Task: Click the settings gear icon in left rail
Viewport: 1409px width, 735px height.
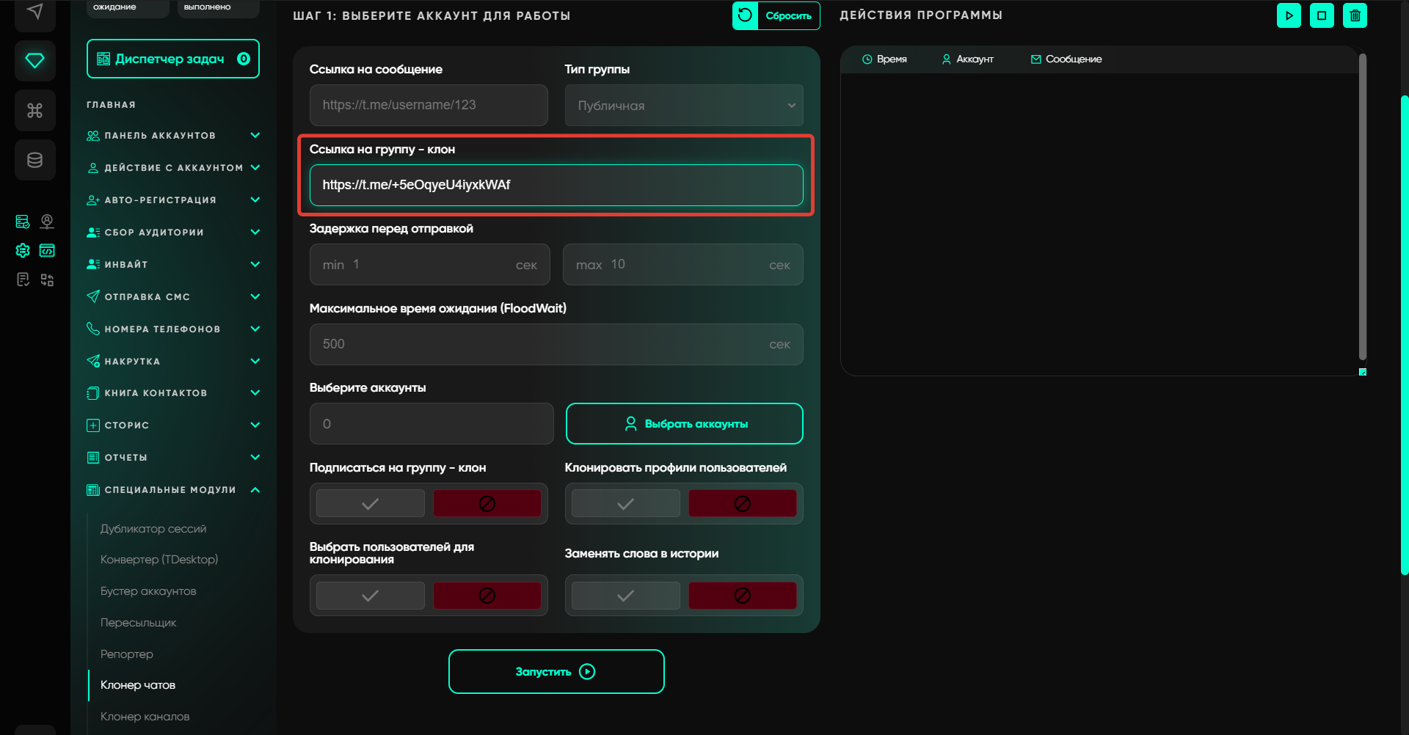Action: (23, 251)
